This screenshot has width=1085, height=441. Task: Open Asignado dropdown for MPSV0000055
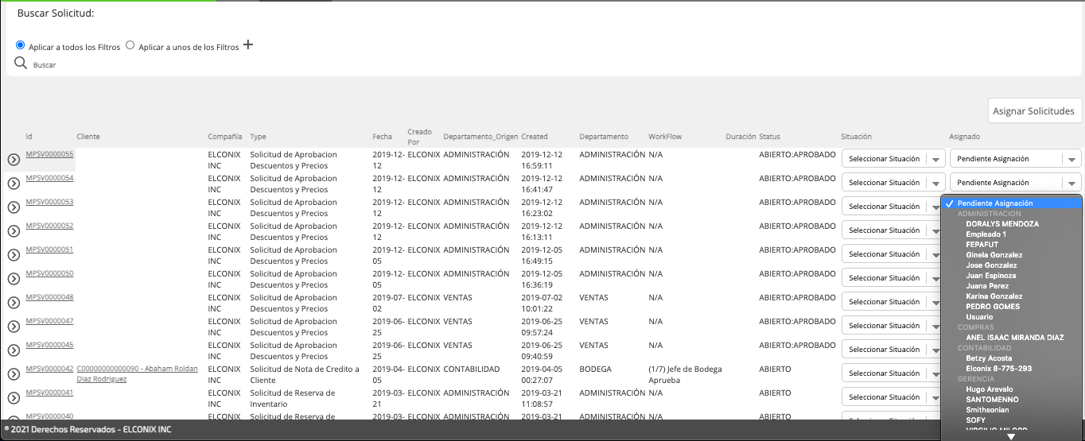pyautogui.click(x=1016, y=159)
